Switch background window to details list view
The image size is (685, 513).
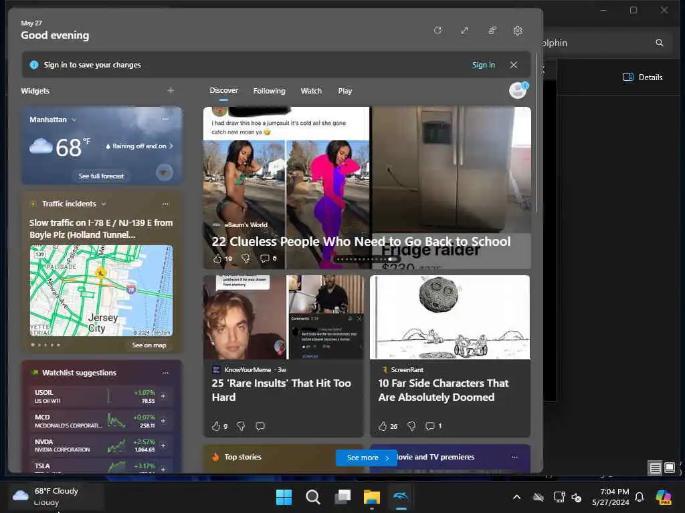655,468
